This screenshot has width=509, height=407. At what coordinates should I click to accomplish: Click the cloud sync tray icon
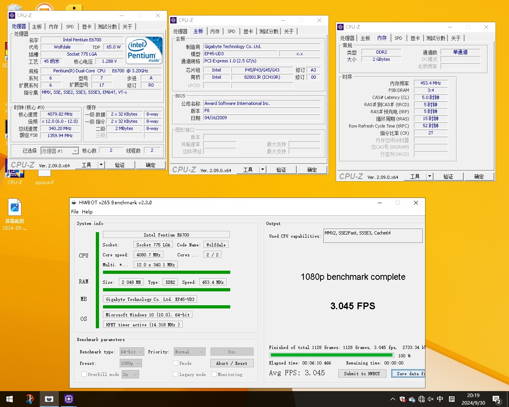[412, 399]
